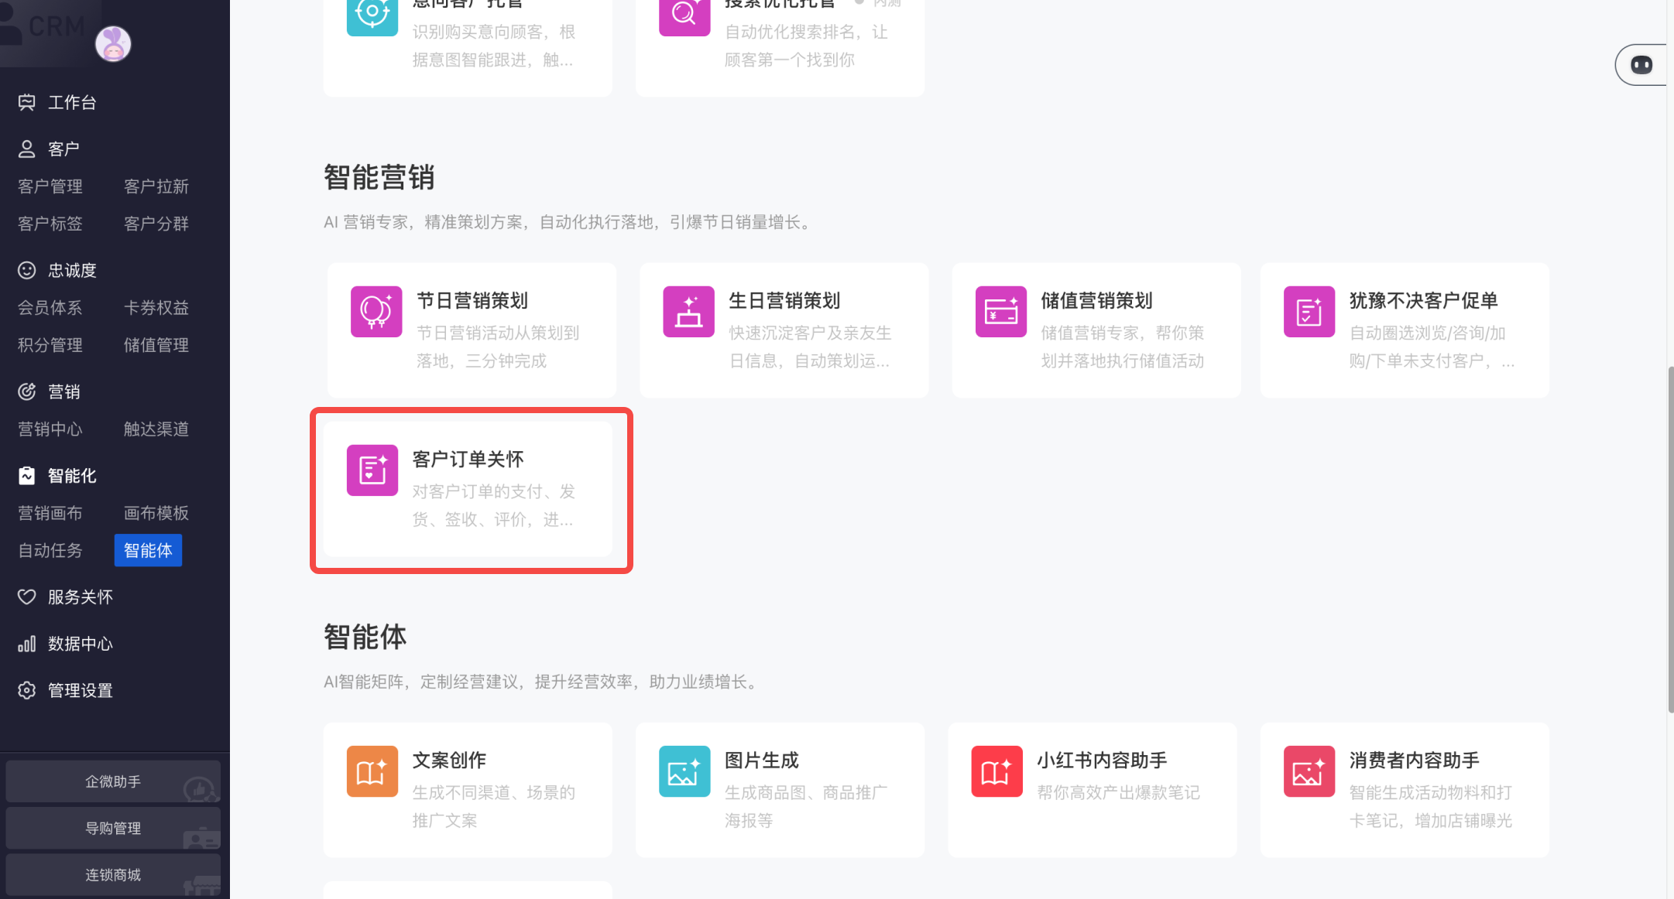Click the 文案创作 orange book icon

coord(372,771)
